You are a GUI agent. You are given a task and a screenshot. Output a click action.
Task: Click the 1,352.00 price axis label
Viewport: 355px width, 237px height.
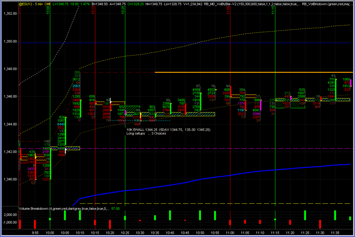coord(10,13)
